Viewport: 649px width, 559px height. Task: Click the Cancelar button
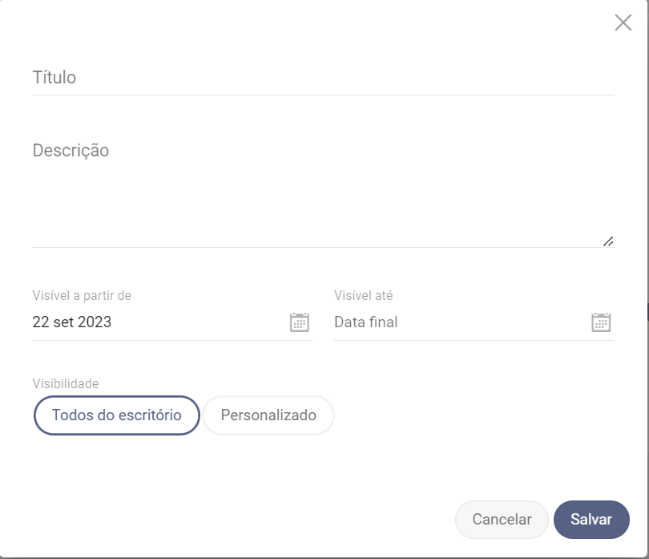click(x=502, y=519)
